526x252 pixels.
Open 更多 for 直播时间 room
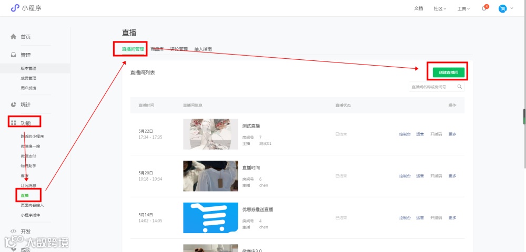[x=452, y=176]
